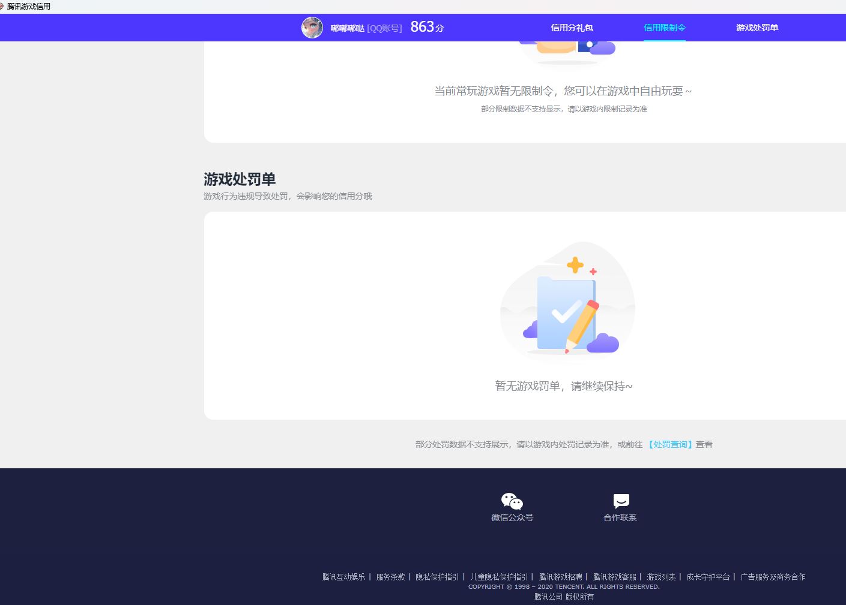Switch to the 信用限制令 tab
846x605 pixels.
(x=664, y=28)
